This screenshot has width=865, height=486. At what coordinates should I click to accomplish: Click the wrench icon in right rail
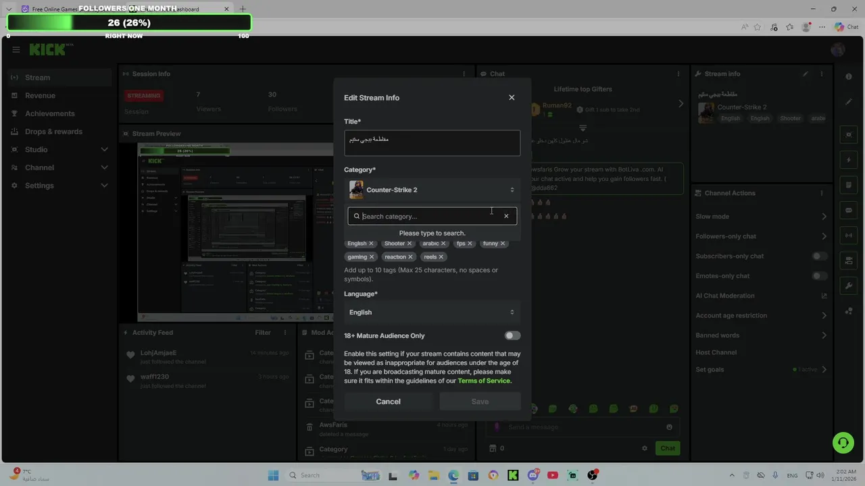click(x=849, y=286)
